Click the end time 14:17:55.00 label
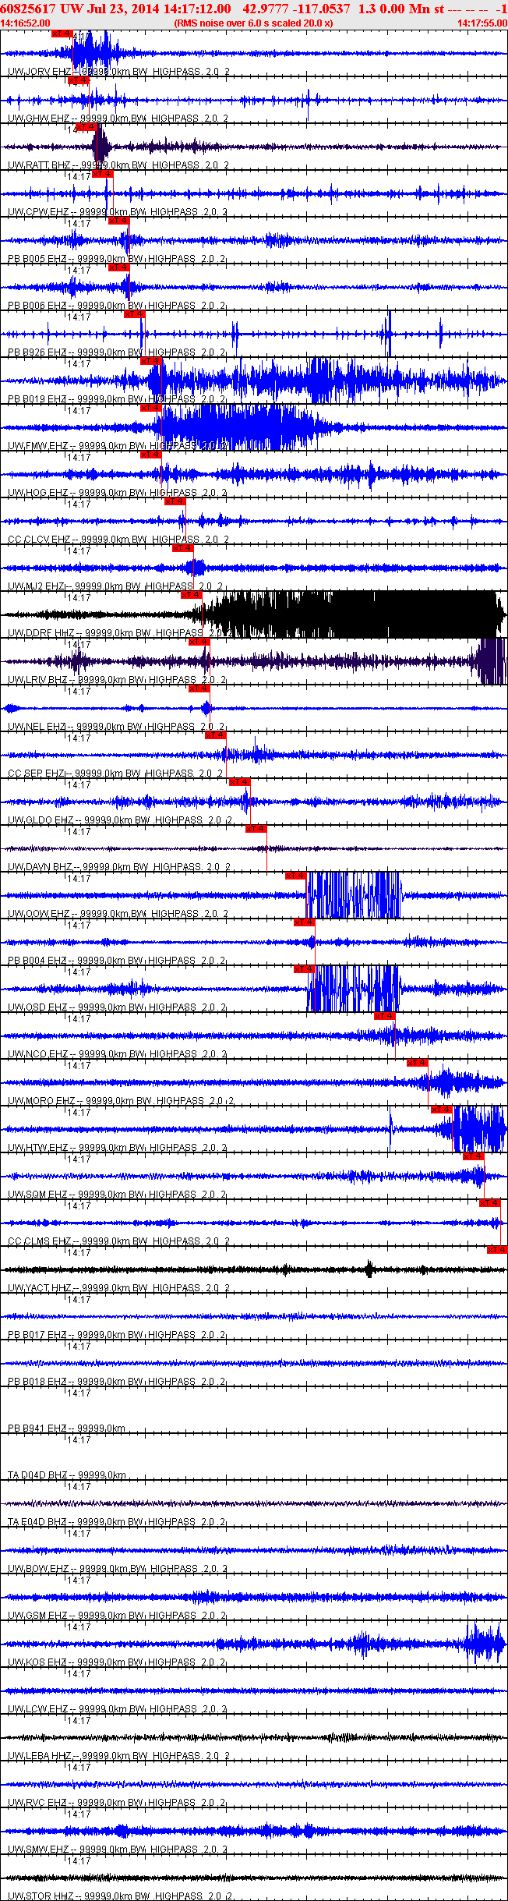 [482, 23]
